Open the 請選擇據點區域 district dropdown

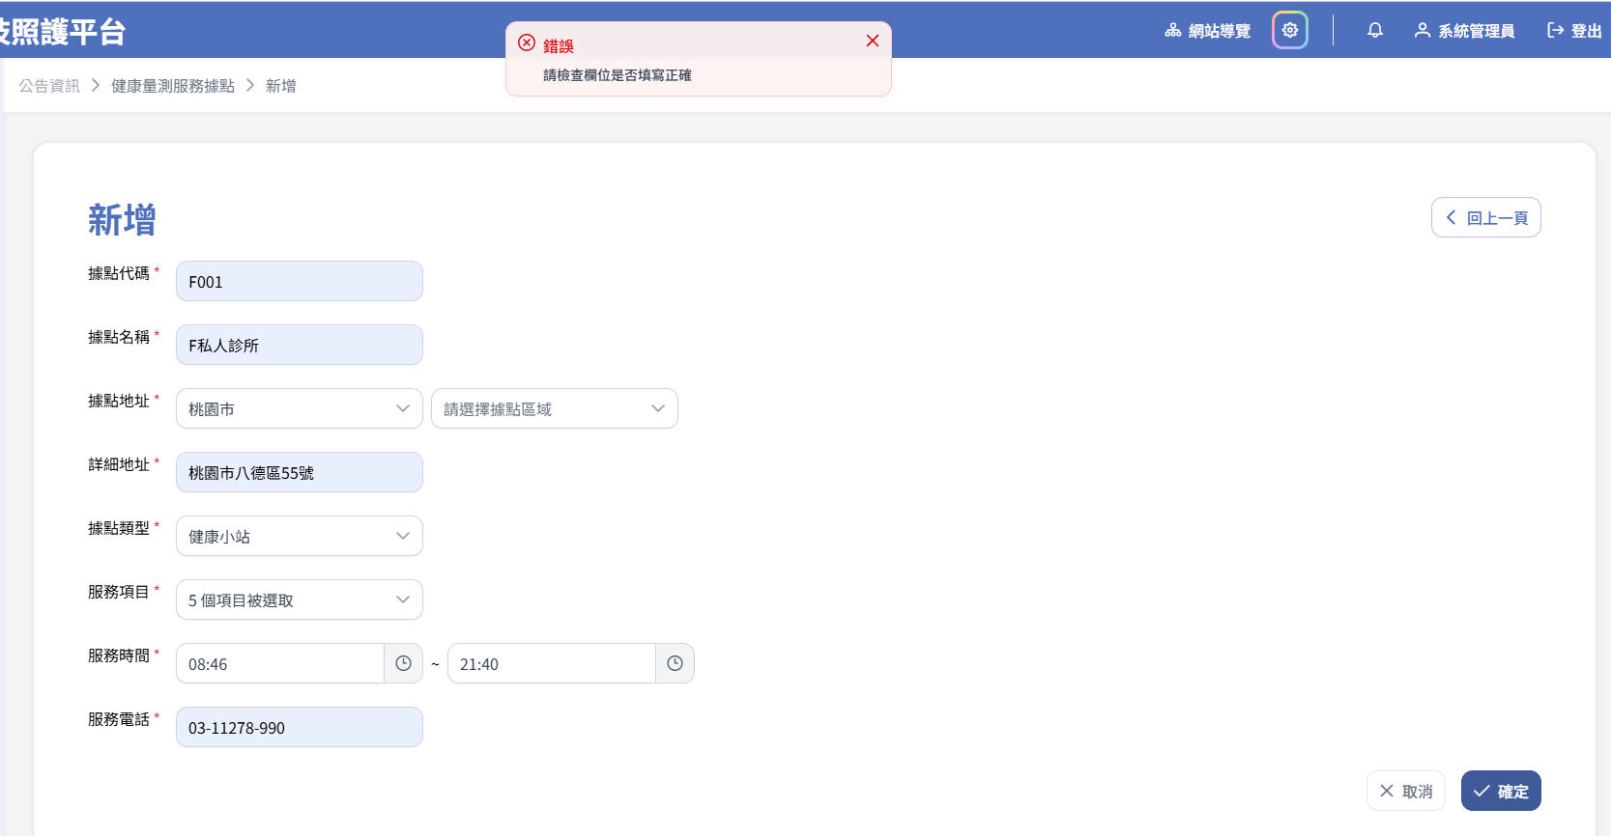click(554, 408)
